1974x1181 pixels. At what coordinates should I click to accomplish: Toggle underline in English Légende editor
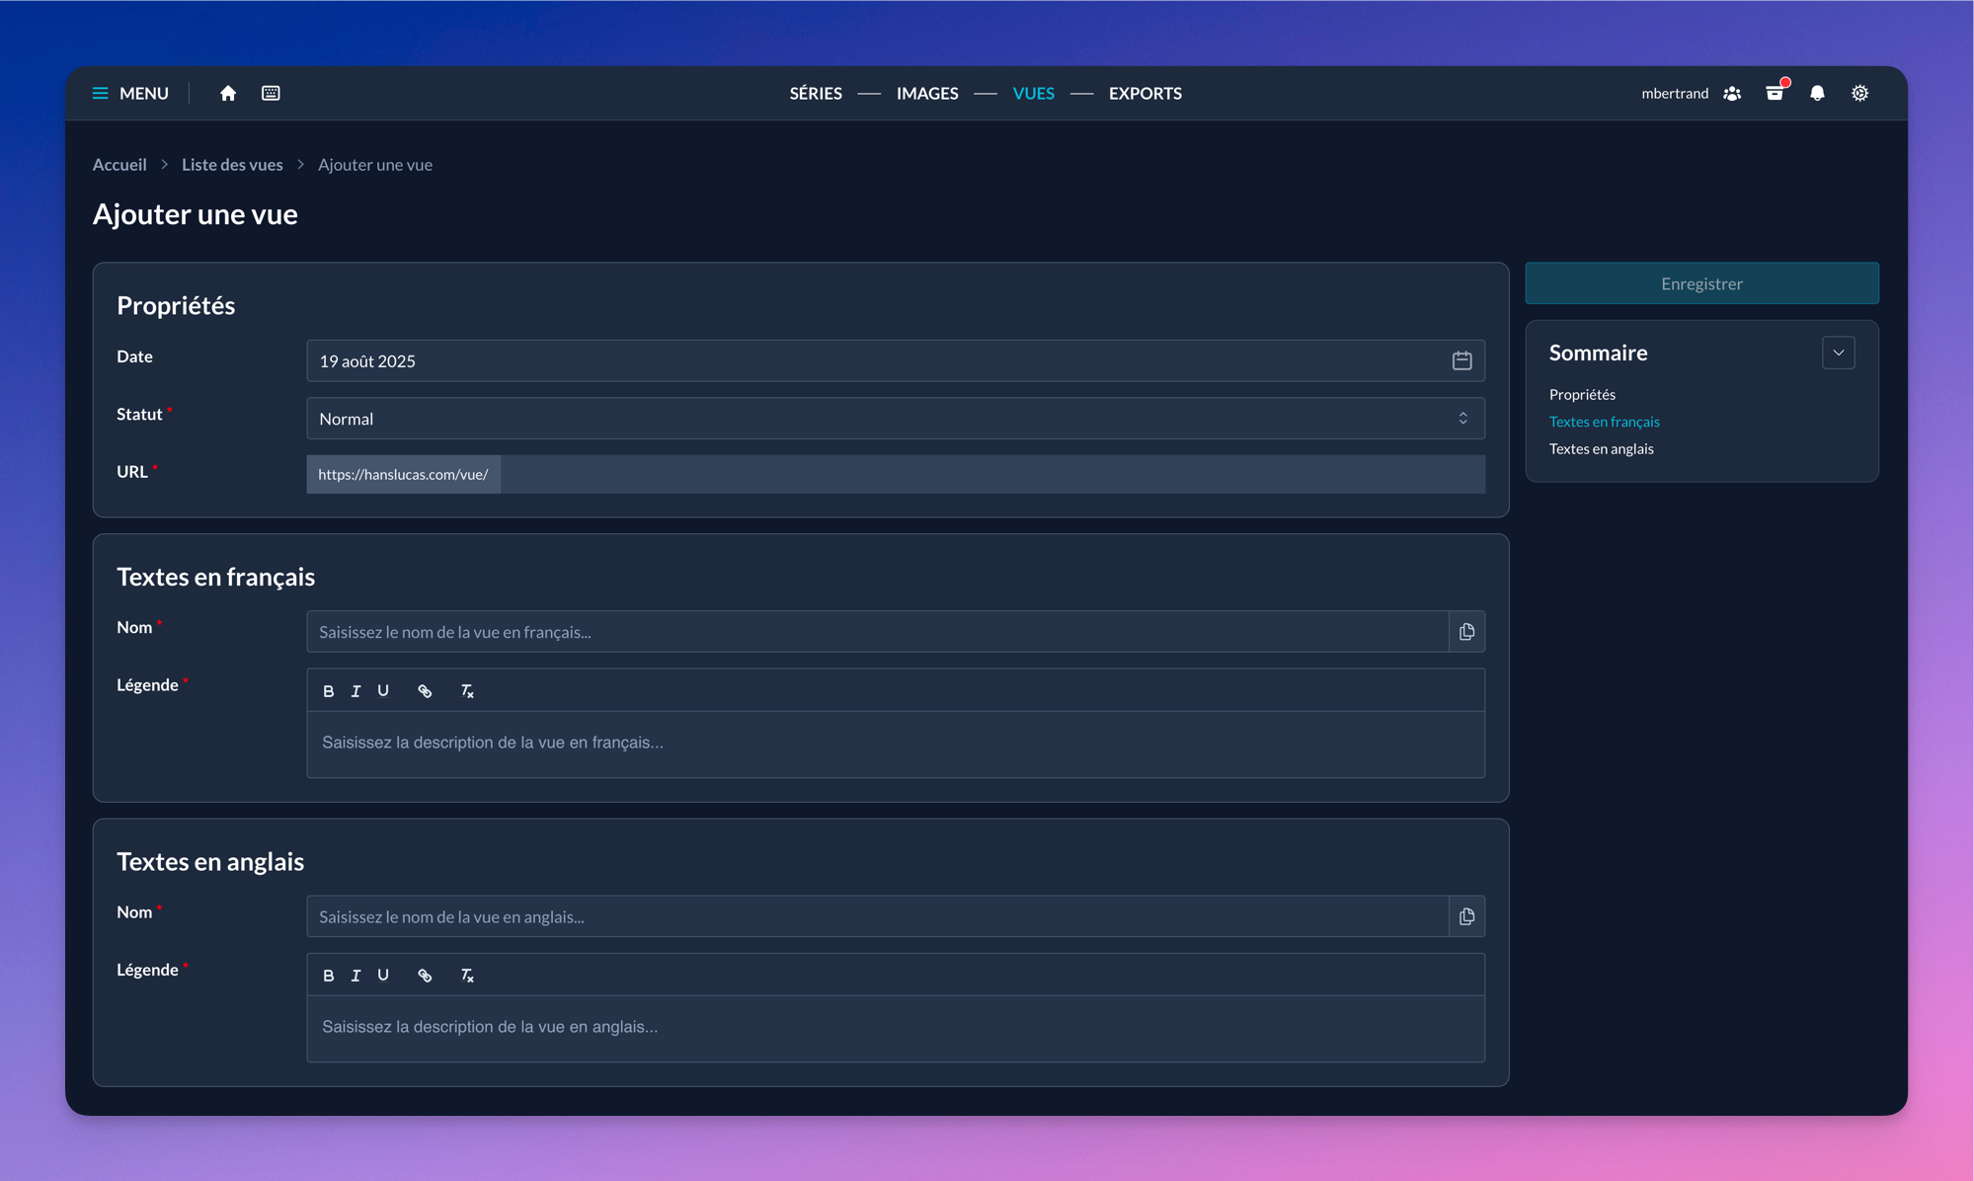pos(383,976)
